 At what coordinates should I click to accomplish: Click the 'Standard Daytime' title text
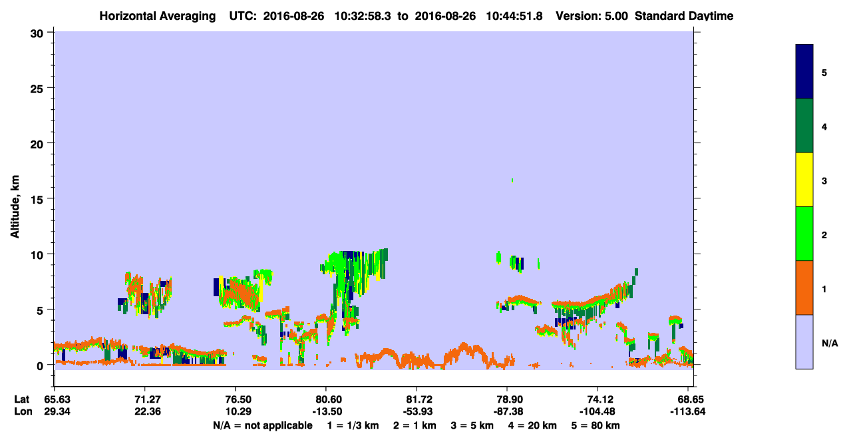[684, 15]
